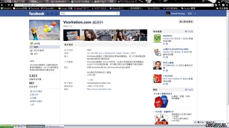Open the account dropdown arrow in Facebook header

tap(195, 14)
